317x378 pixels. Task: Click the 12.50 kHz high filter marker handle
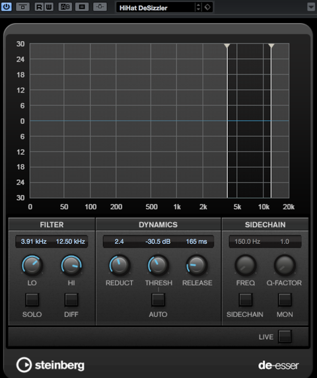point(271,46)
